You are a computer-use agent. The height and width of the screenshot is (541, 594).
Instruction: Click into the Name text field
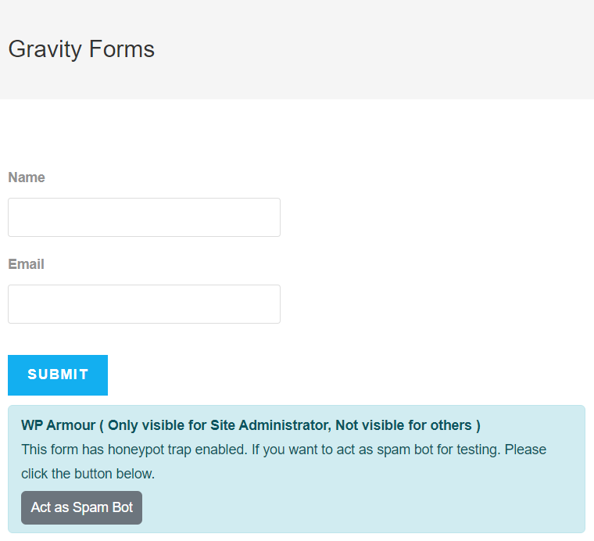click(144, 217)
